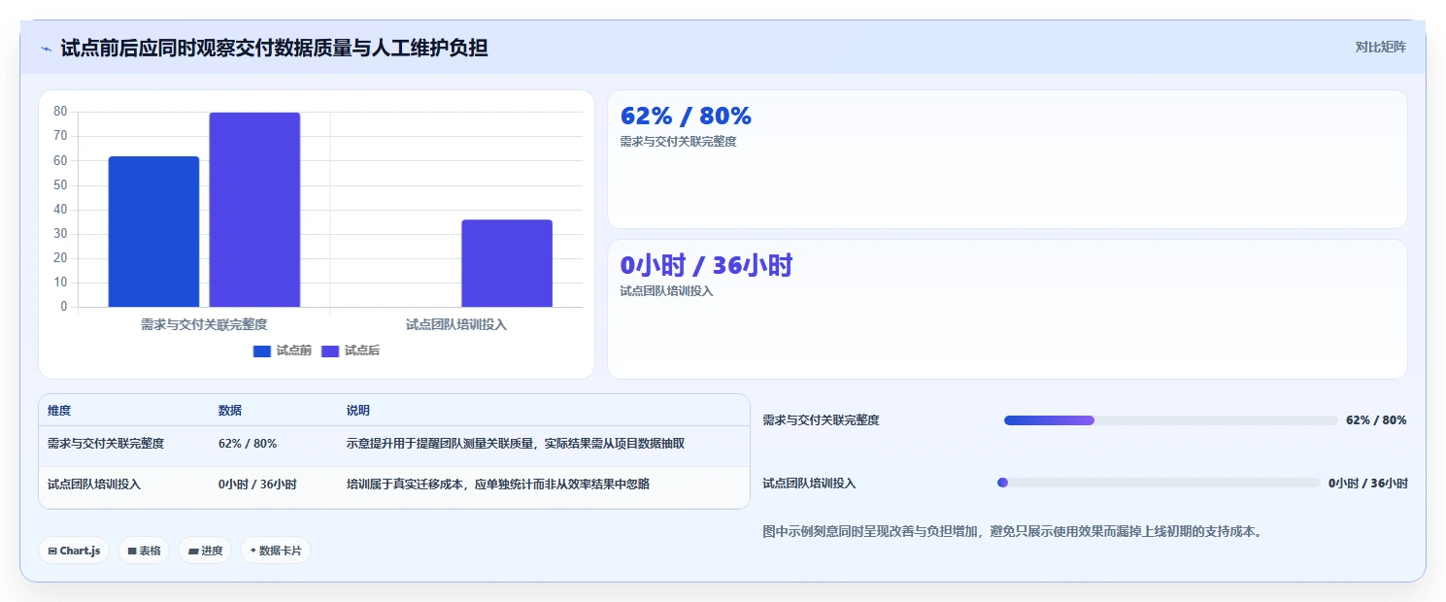Click the 试点团队培训投入 table row label
This screenshot has width=1446, height=602.
pos(94,485)
